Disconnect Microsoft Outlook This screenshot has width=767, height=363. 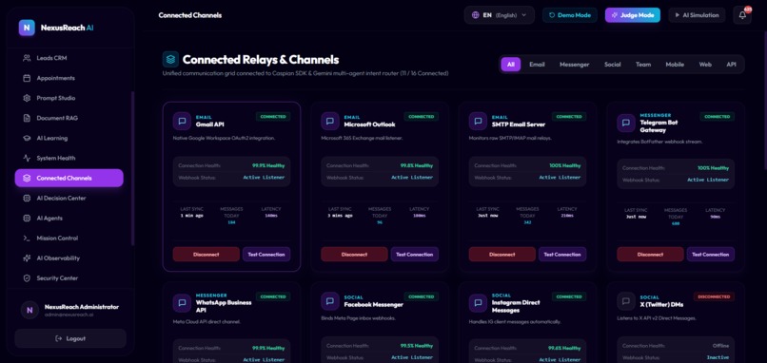click(x=354, y=255)
